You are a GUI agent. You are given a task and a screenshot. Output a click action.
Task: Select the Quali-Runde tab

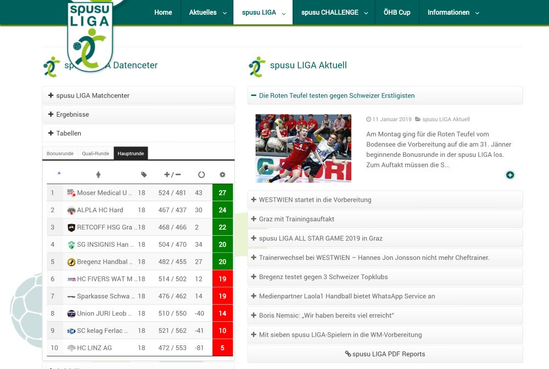point(96,154)
